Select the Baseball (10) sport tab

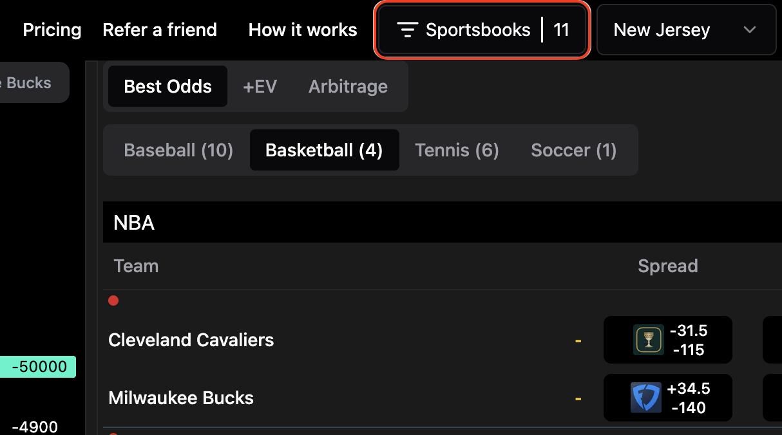click(178, 151)
